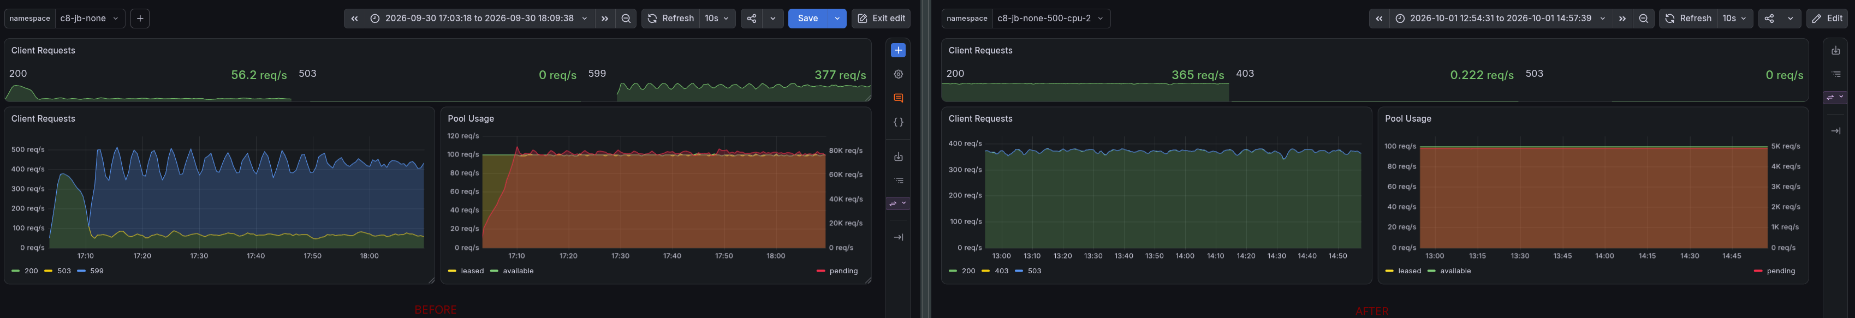Image resolution: width=1855 pixels, height=318 pixels.
Task: Click the blue Add plus icon in left dashboard sidebar
Action: click(898, 50)
